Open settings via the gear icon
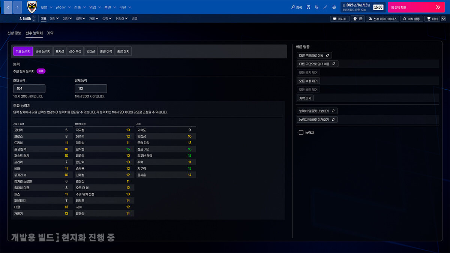This screenshot has width=450, height=253. tap(334, 7)
